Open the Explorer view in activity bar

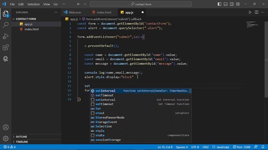5,14
